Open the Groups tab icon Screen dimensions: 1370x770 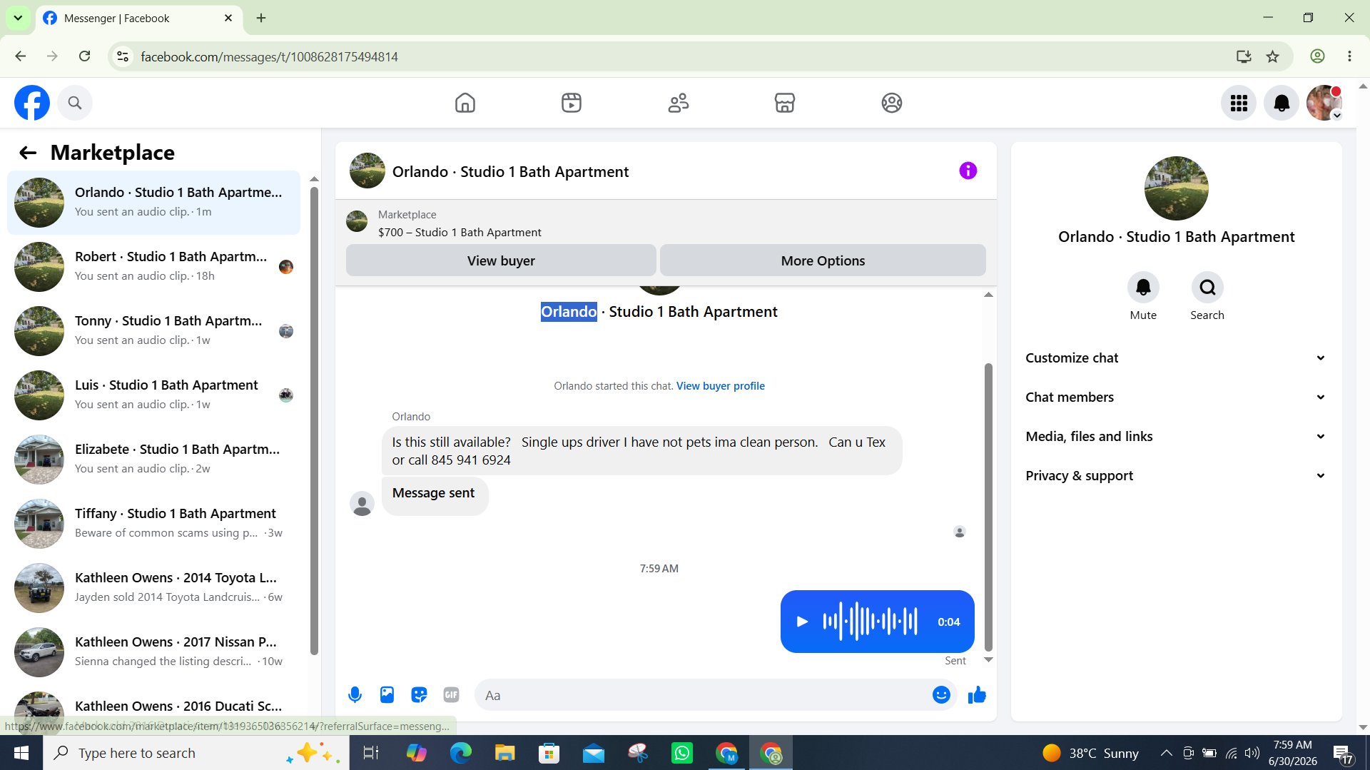pos(892,103)
